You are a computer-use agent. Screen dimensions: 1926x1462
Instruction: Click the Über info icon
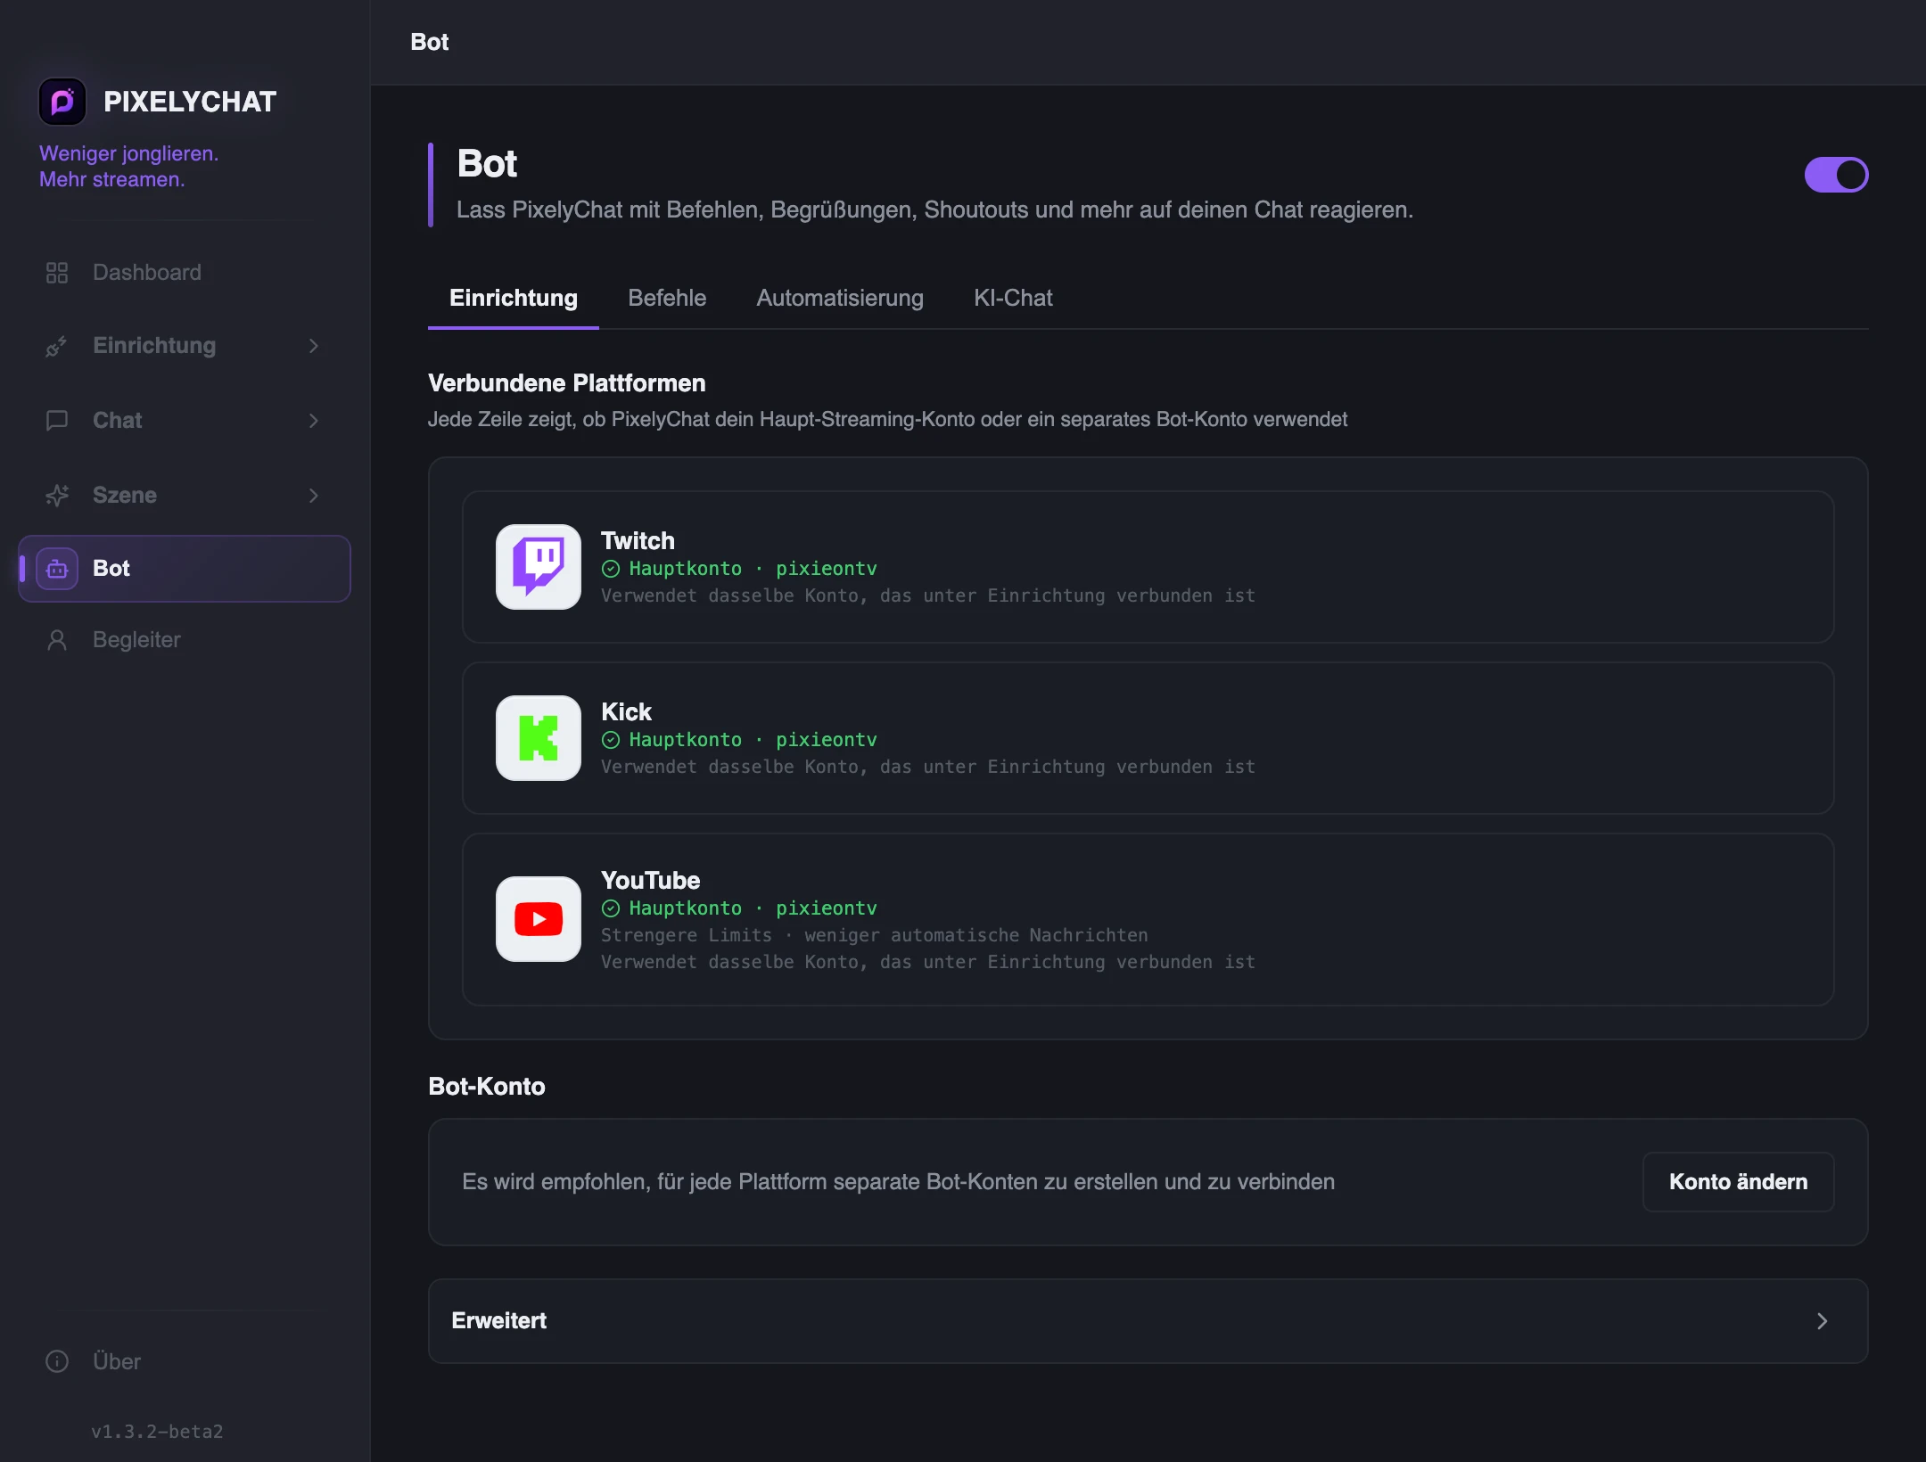[57, 1361]
